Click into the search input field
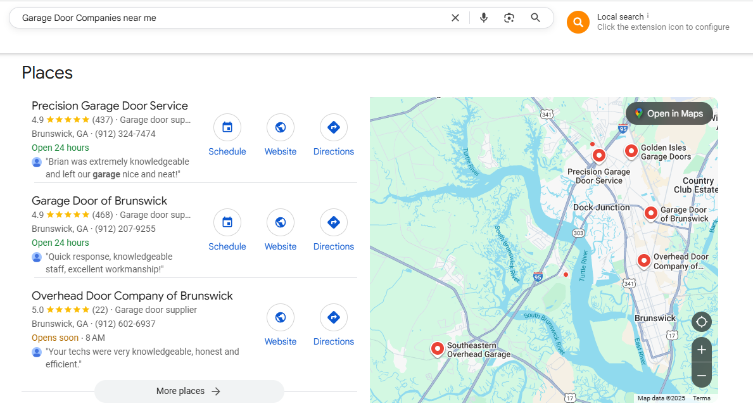The image size is (753, 413). point(228,18)
